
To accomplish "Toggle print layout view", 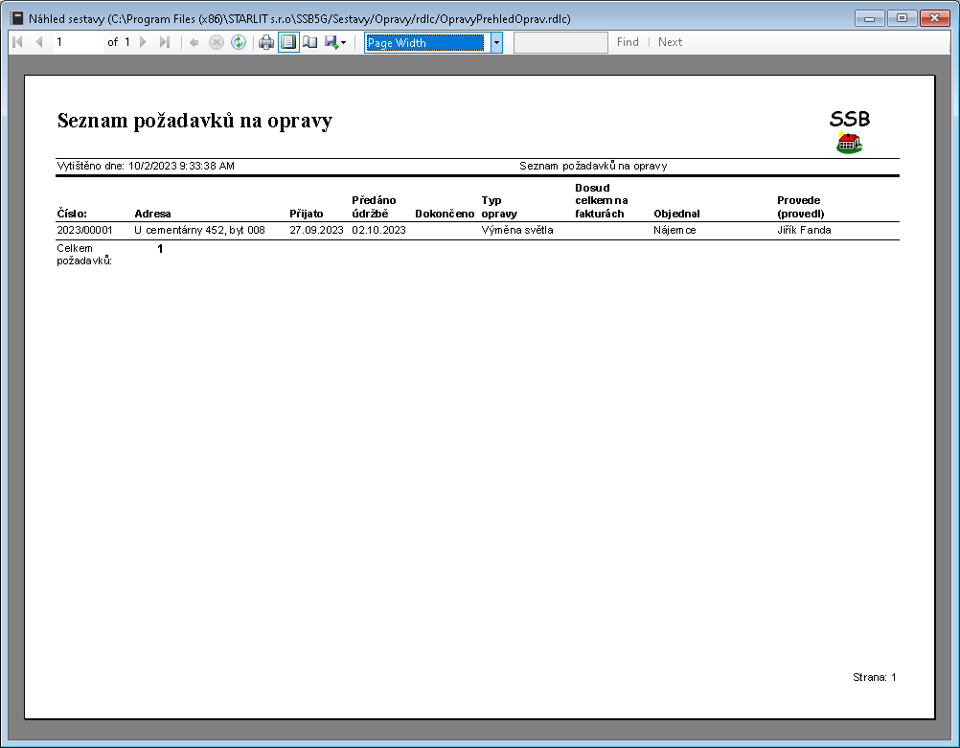I will click(x=288, y=42).
